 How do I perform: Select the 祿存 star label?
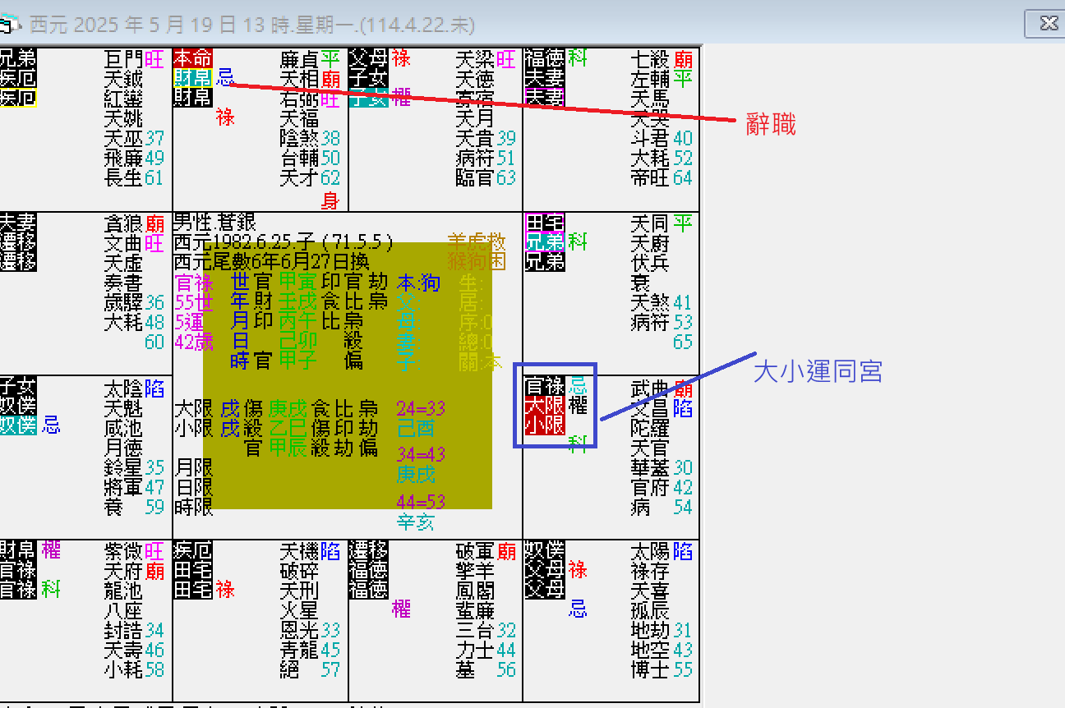(x=649, y=571)
